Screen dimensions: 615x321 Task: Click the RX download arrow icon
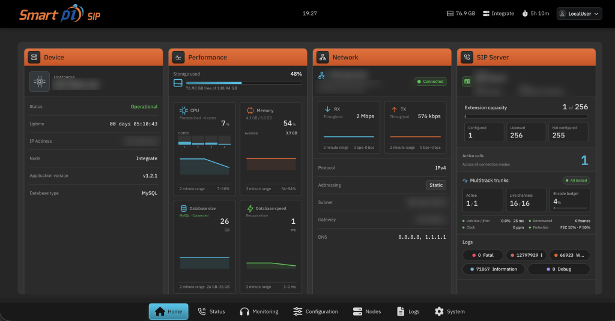pyautogui.click(x=327, y=109)
